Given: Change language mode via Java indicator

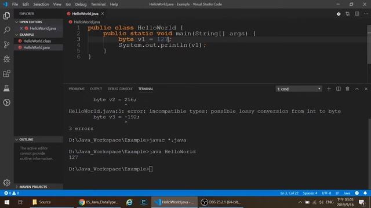Looking at the screenshot, I should coord(347,193).
